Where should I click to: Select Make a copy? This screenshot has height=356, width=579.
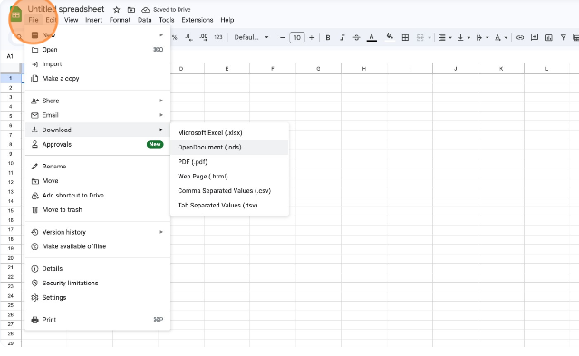(98, 78)
